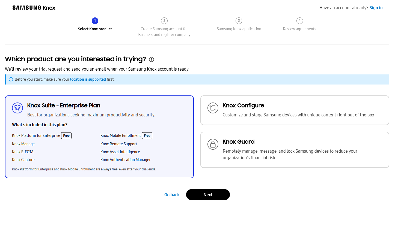
Task: Click Samsung Knox application step label
Action: coord(239,29)
